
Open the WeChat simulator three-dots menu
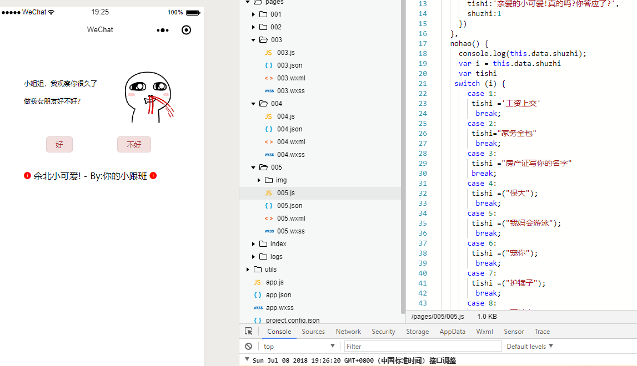[163, 30]
